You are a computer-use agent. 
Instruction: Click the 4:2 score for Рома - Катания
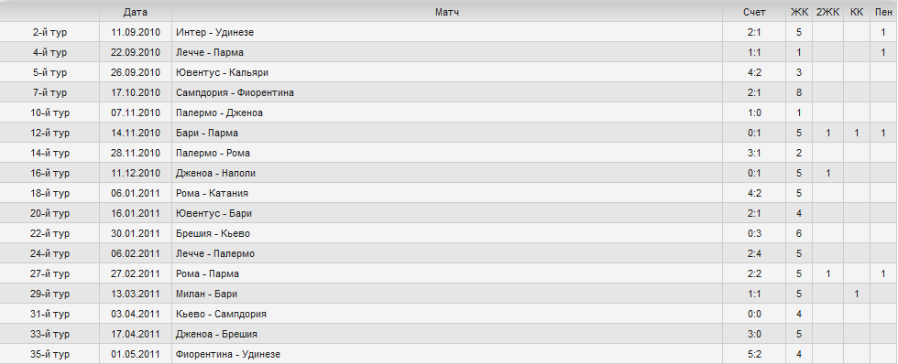[x=754, y=193]
